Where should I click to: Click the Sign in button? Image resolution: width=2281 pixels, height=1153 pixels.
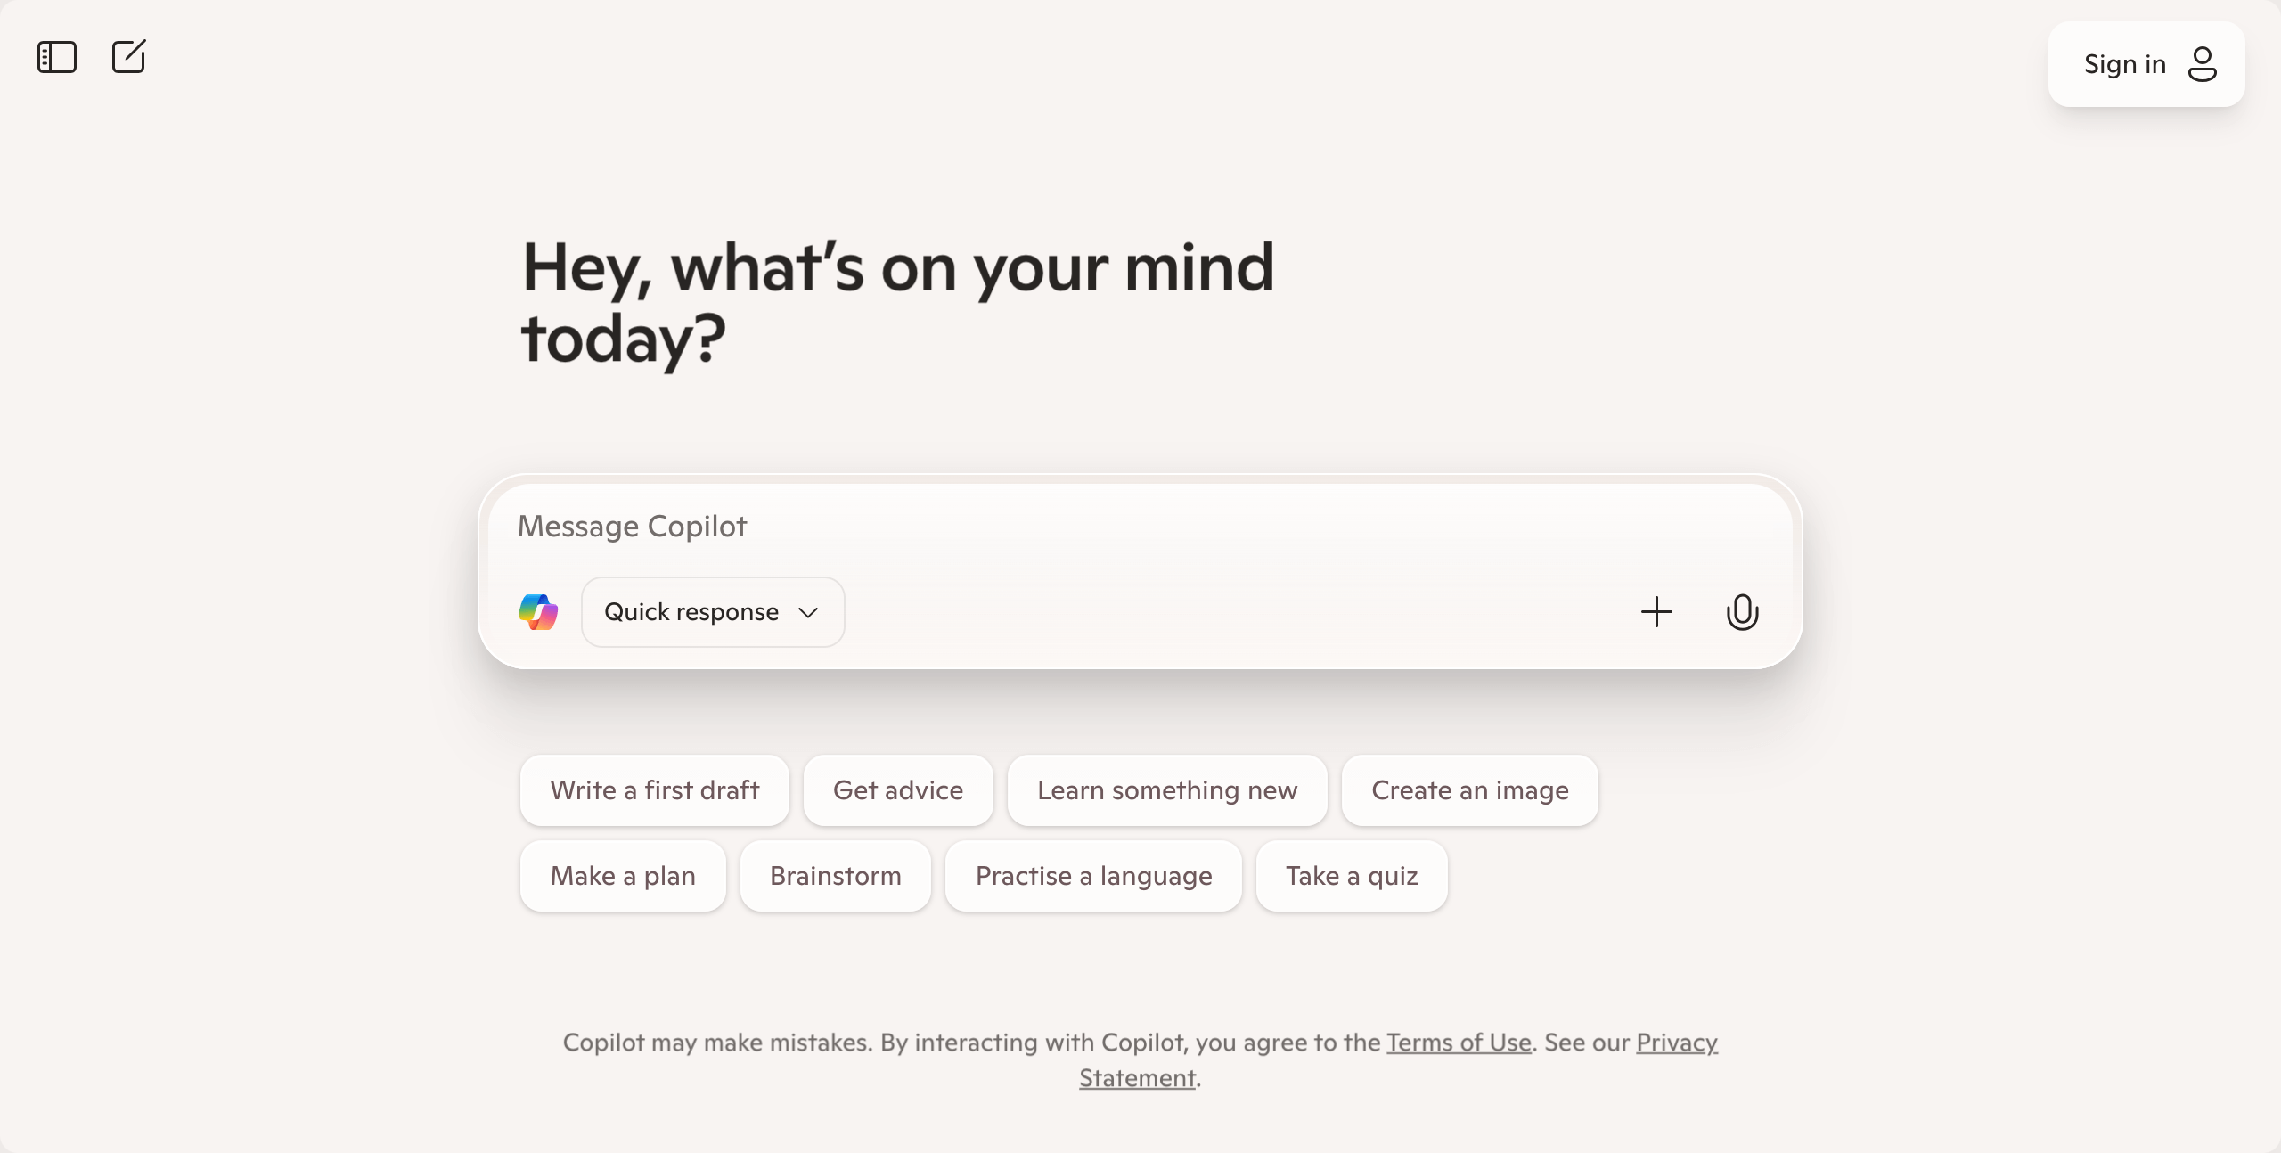click(2124, 64)
